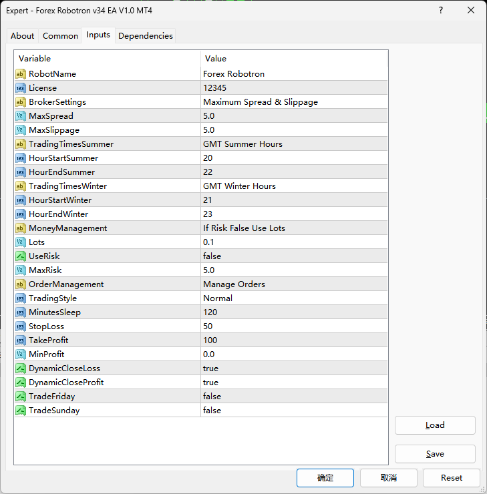Select the DynamicCloseLoss true value
This screenshot has width=487, height=494.
pyautogui.click(x=294, y=368)
